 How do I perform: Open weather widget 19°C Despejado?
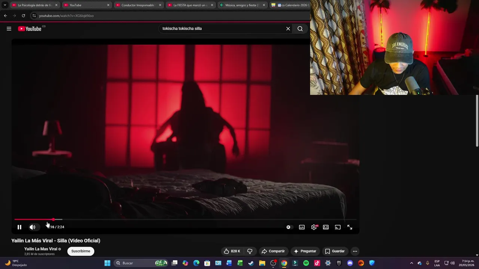(x=16, y=263)
